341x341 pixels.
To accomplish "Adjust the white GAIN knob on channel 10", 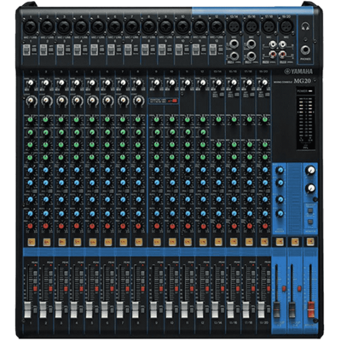I will [171, 83].
